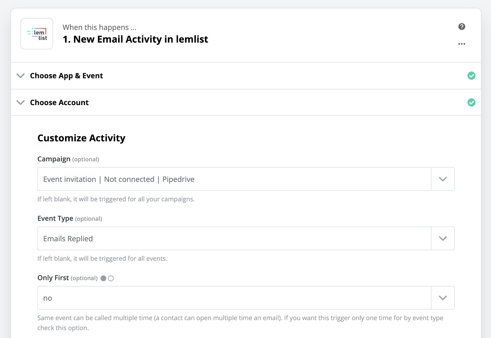491x338 pixels.
Task: Click the step title New Email Activity in lemlist
Action: click(x=135, y=39)
